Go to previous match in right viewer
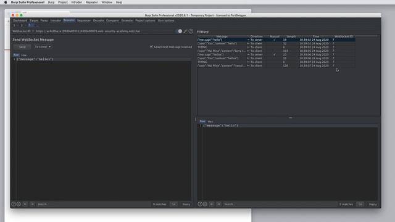This screenshot has width=395, height=222. coord(212,204)
